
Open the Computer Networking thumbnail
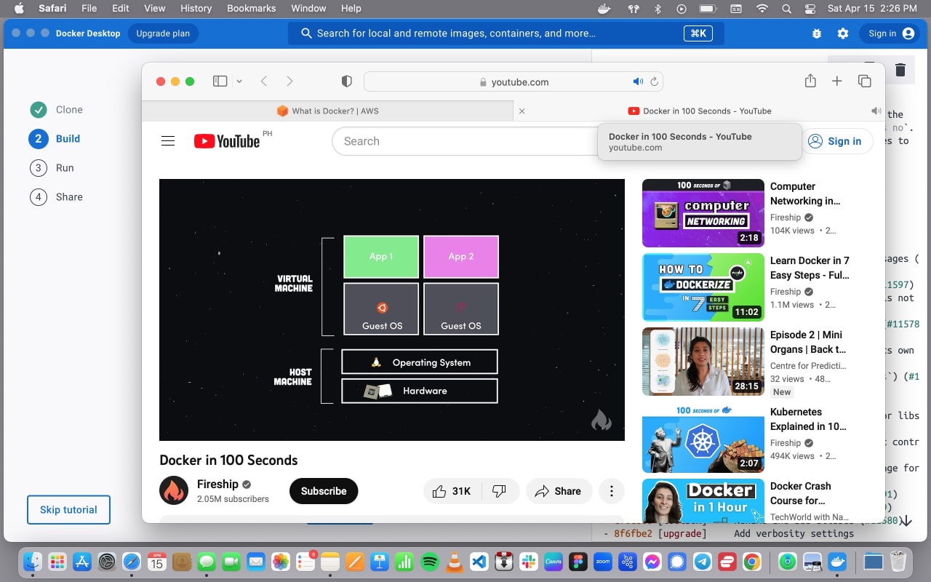(703, 213)
